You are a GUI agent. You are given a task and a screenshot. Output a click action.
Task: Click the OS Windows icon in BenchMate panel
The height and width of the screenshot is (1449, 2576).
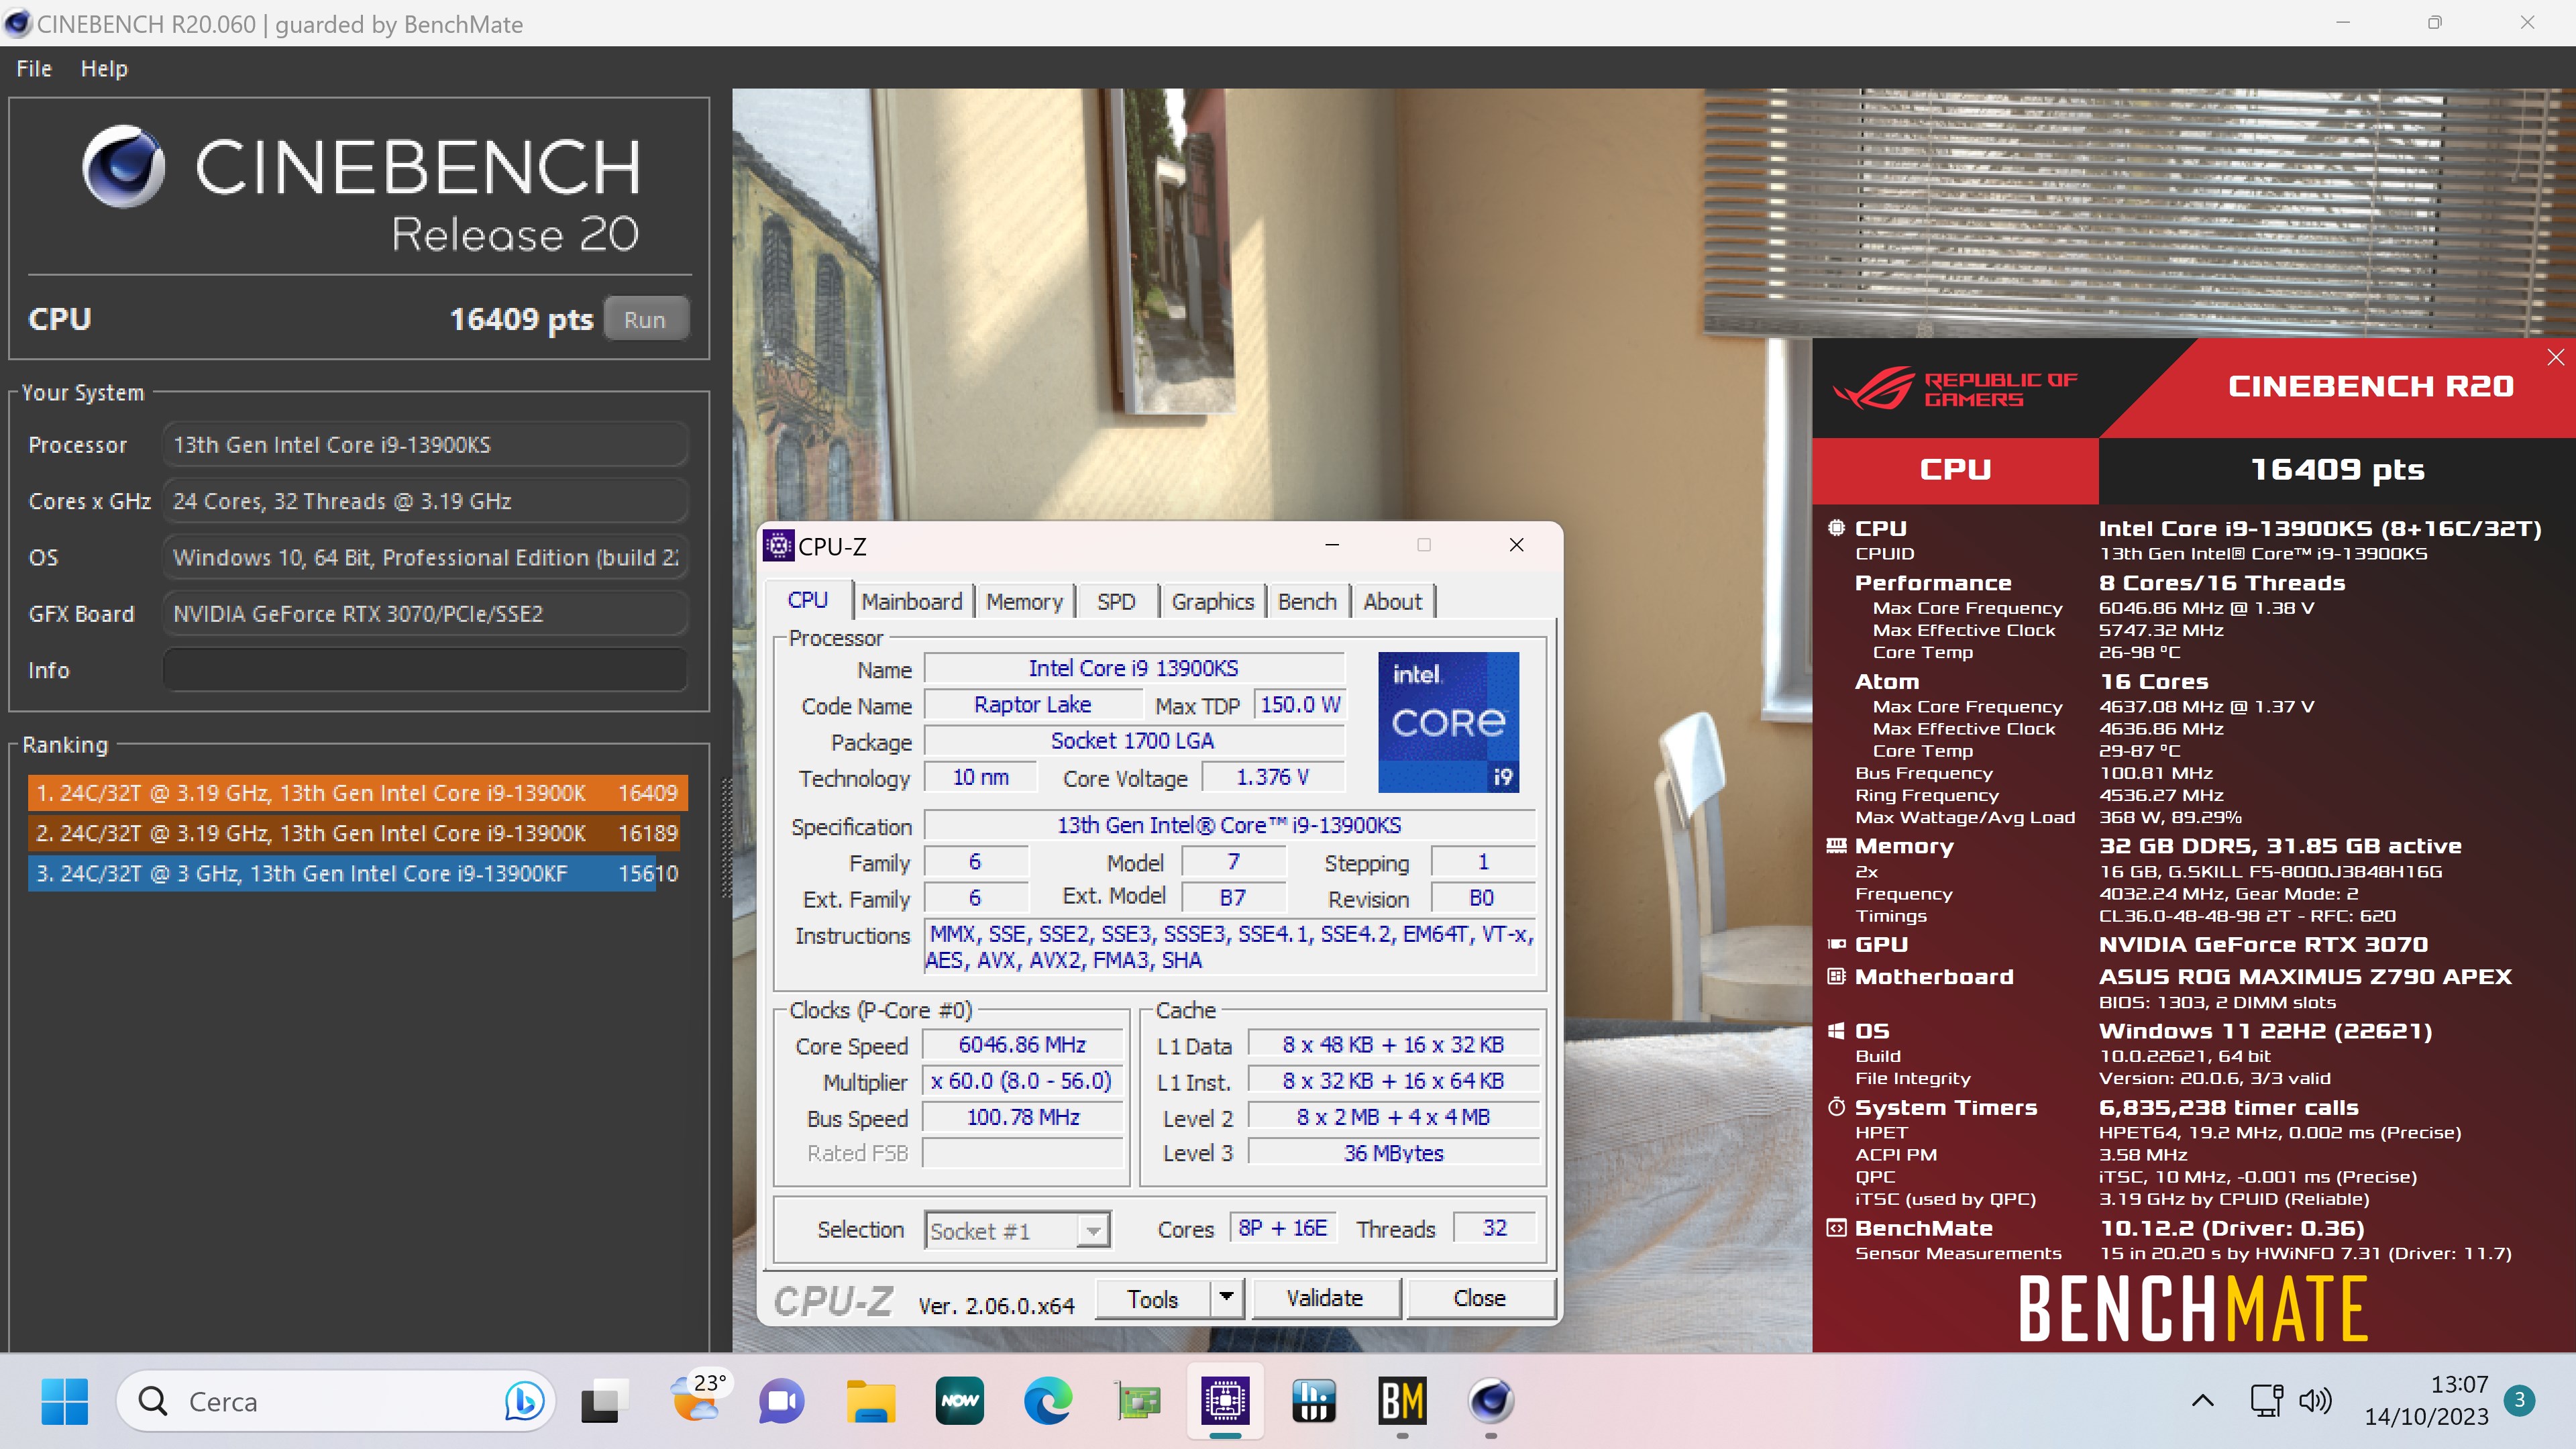tap(1836, 1031)
